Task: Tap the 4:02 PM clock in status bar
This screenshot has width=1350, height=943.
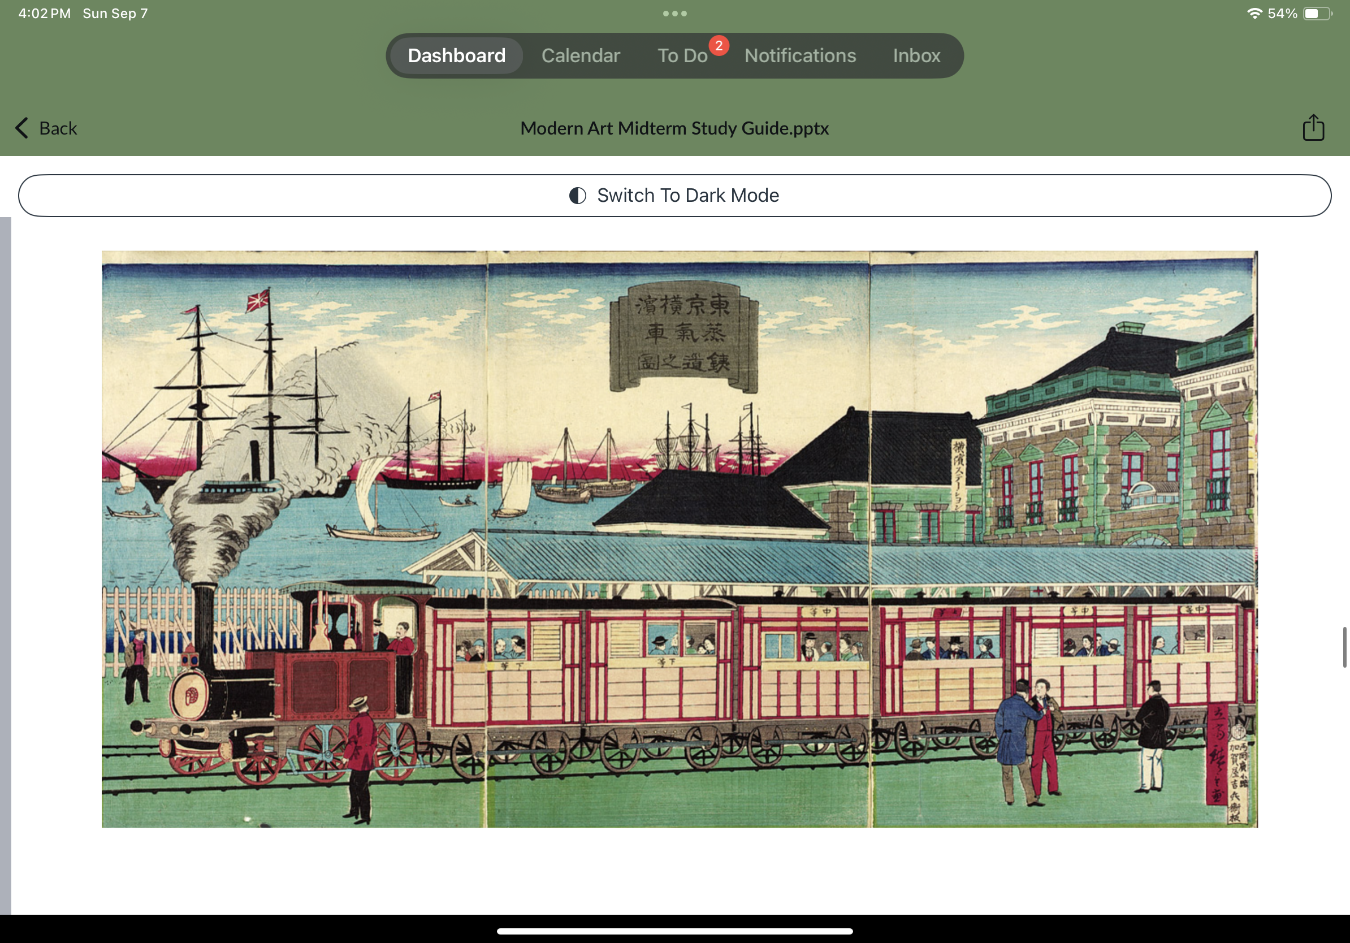Action: [44, 14]
